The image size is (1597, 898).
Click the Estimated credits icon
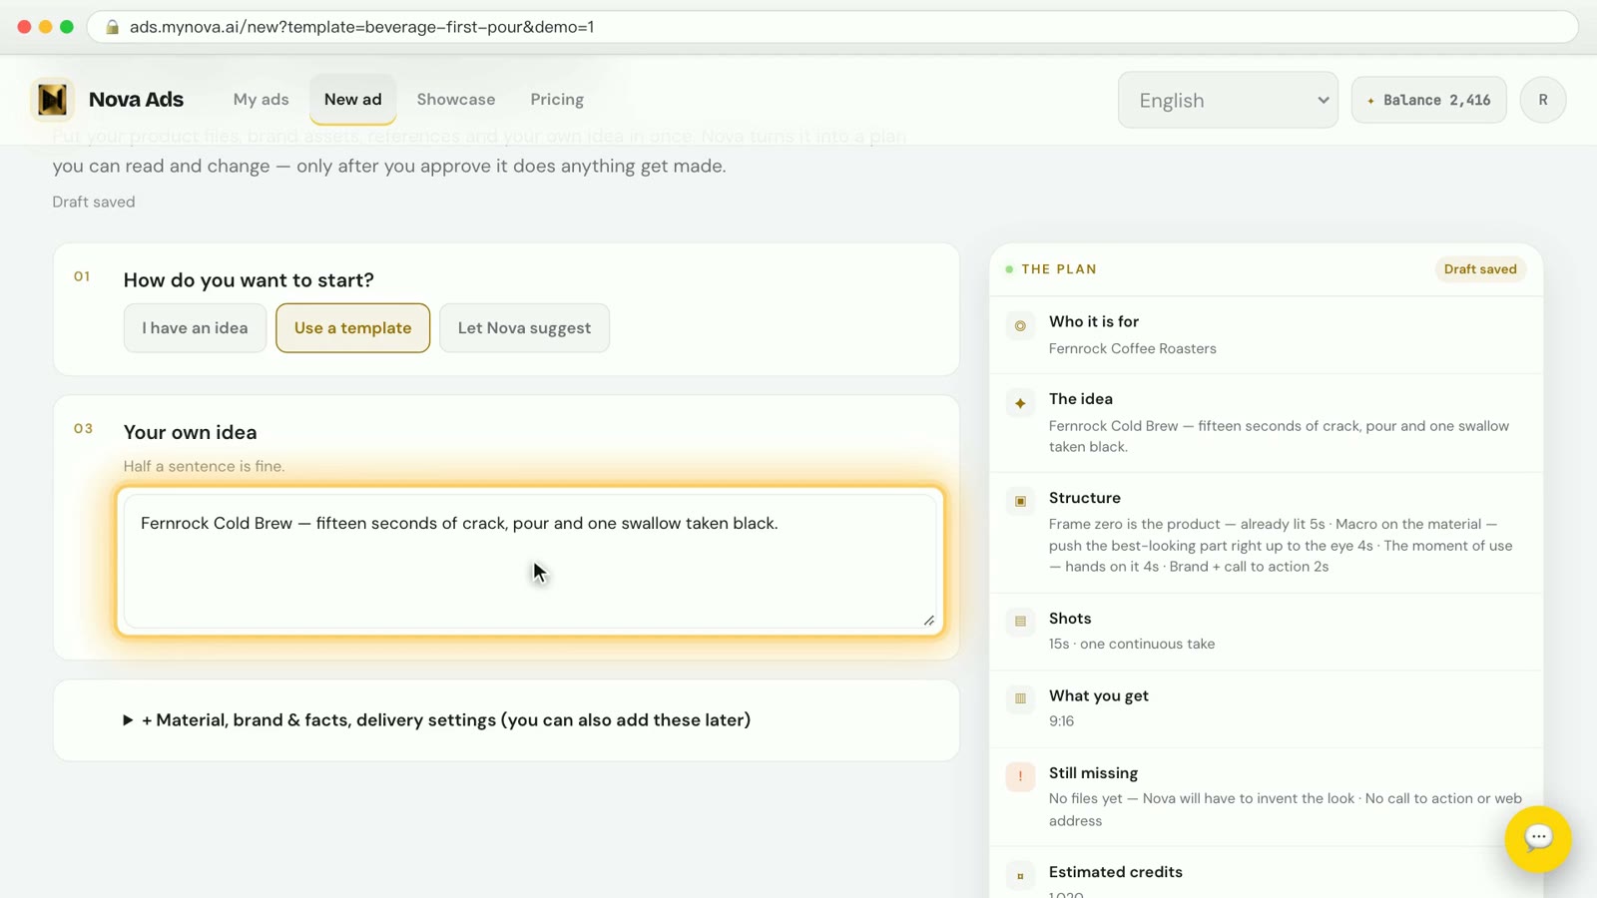coord(1020,876)
